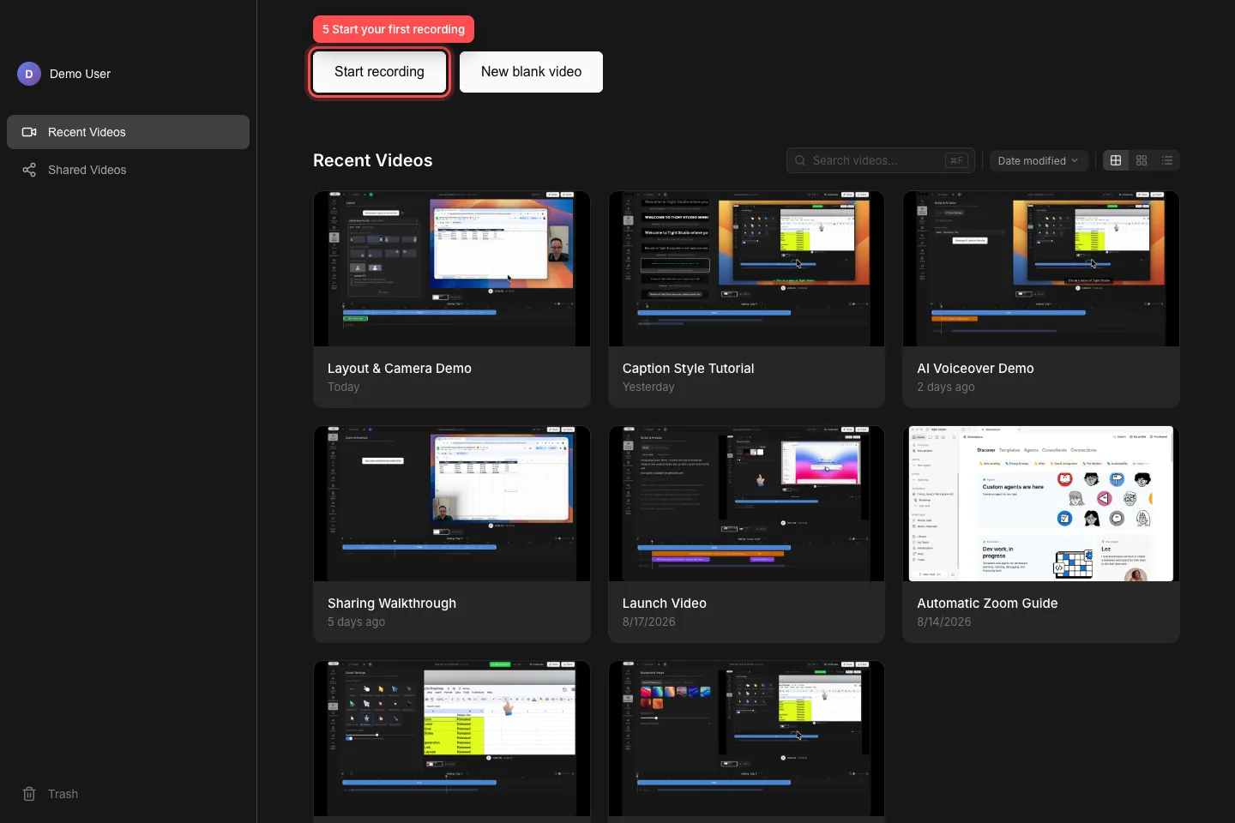Open the AI Voiceover Demo thumbnail
The image size is (1235, 823).
pyautogui.click(x=1041, y=268)
